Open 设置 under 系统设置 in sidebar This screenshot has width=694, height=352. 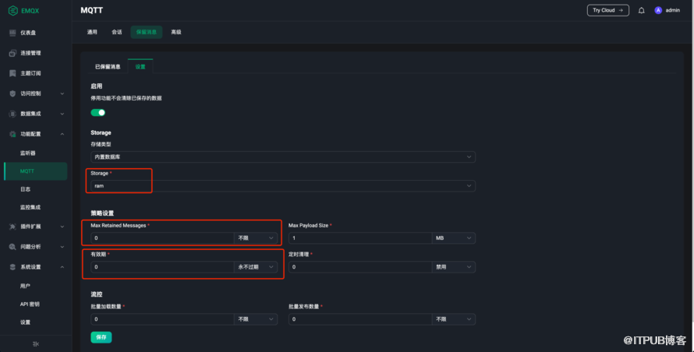point(25,322)
